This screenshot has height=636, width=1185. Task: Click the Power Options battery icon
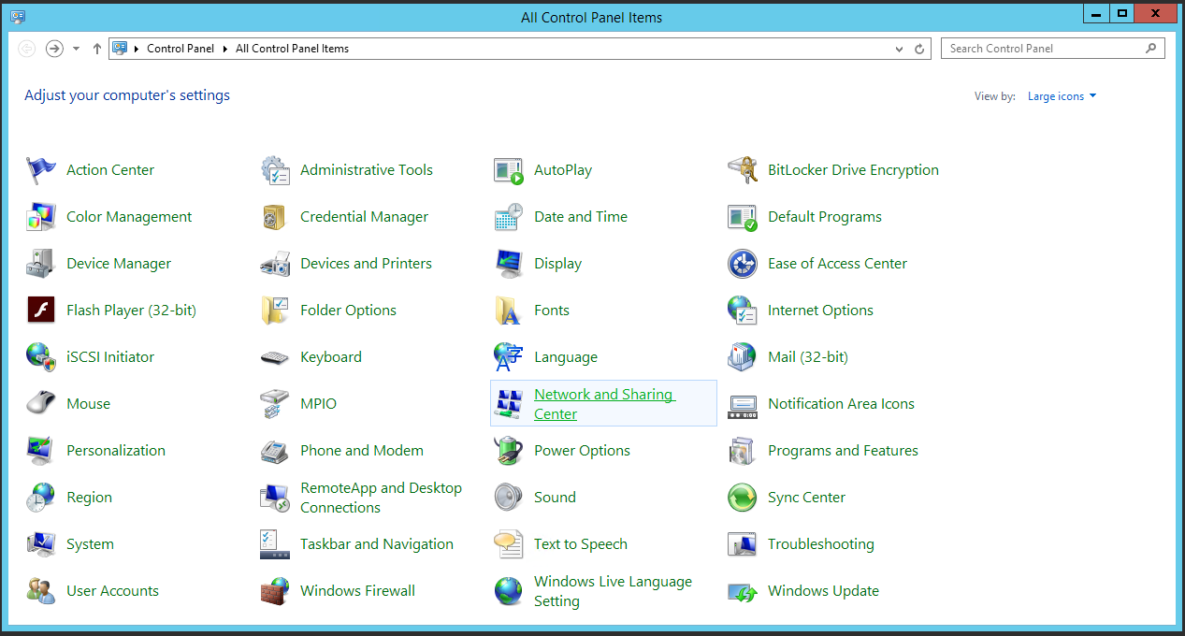point(509,451)
